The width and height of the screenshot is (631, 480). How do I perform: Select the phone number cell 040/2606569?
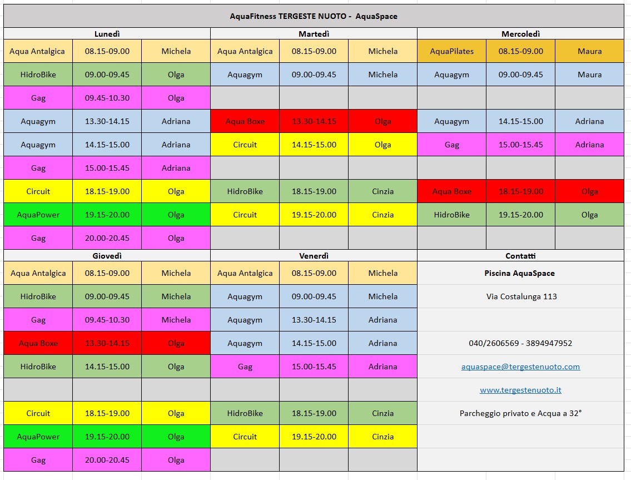(520, 343)
